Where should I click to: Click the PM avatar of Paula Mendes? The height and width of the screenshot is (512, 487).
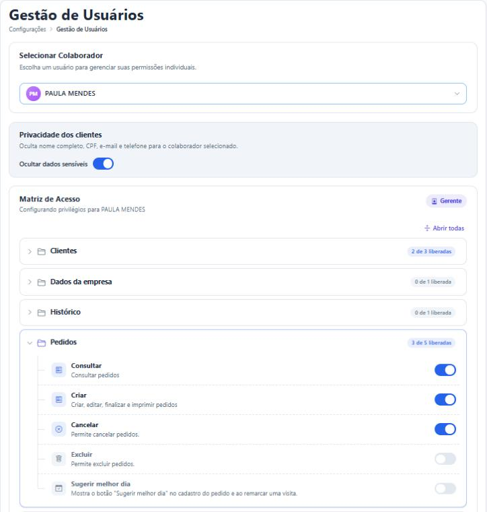[x=33, y=94]
